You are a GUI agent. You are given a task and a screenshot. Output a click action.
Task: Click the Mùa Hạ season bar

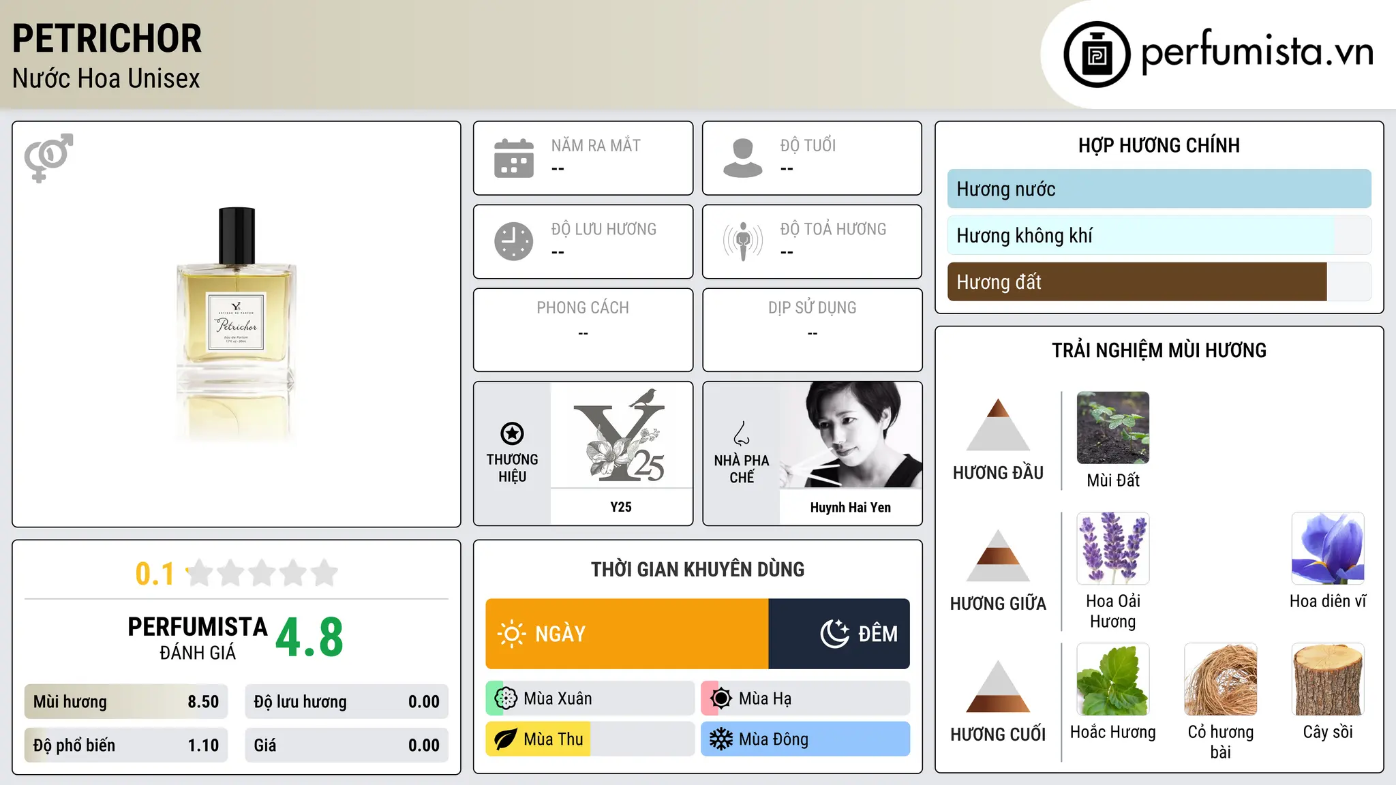pyautogui.click(x=806, y=698)
